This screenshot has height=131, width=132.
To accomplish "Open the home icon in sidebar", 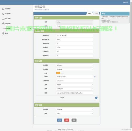I will [3, 9].
